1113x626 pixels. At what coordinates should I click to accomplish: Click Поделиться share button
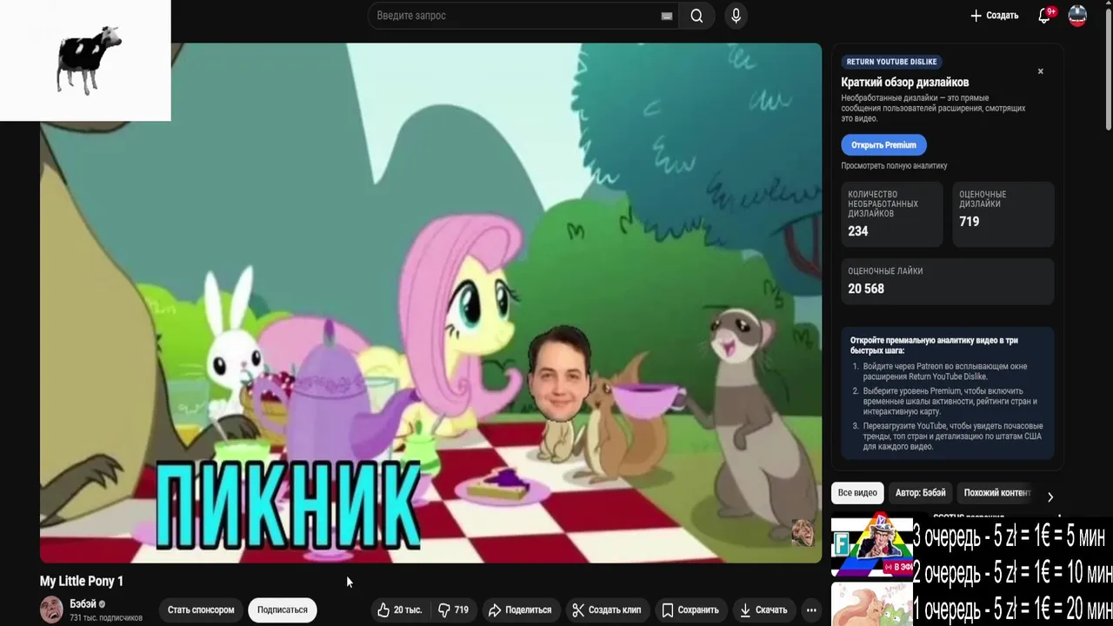[x=520, y=610]
